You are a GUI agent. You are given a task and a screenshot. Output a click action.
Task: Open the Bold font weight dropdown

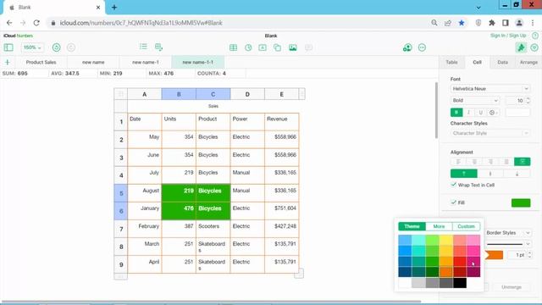pyautogui.click(x=475, y=100)
